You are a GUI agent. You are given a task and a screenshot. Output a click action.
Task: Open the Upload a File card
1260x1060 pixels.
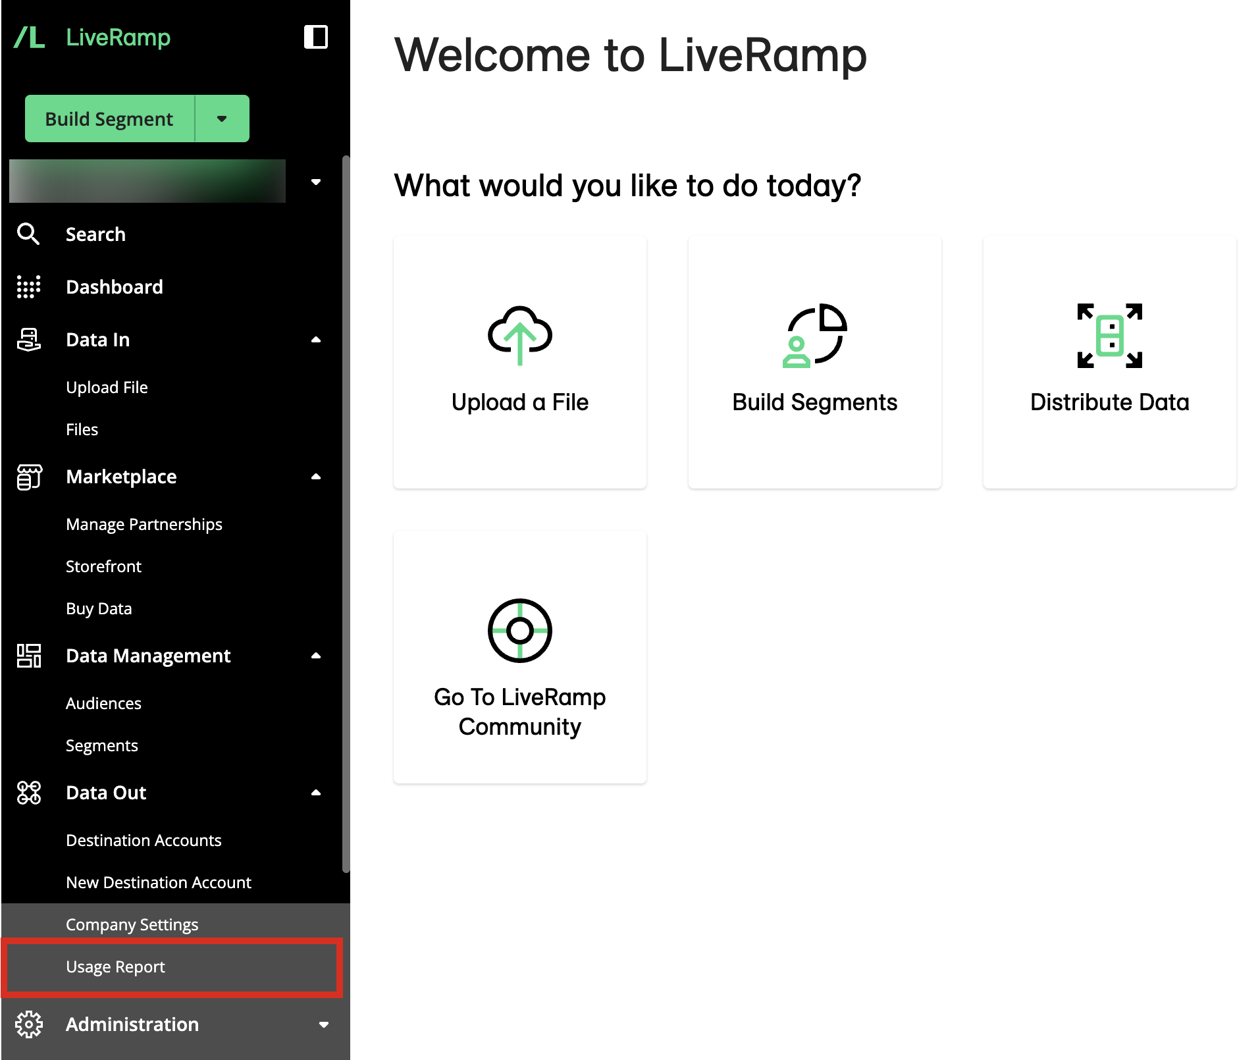coord(520,362)
